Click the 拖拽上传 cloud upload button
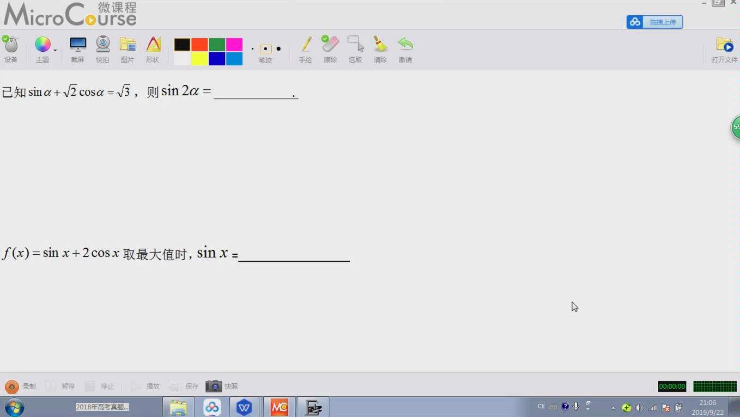This screenshot has height=417, width=740. coord(654,22)
